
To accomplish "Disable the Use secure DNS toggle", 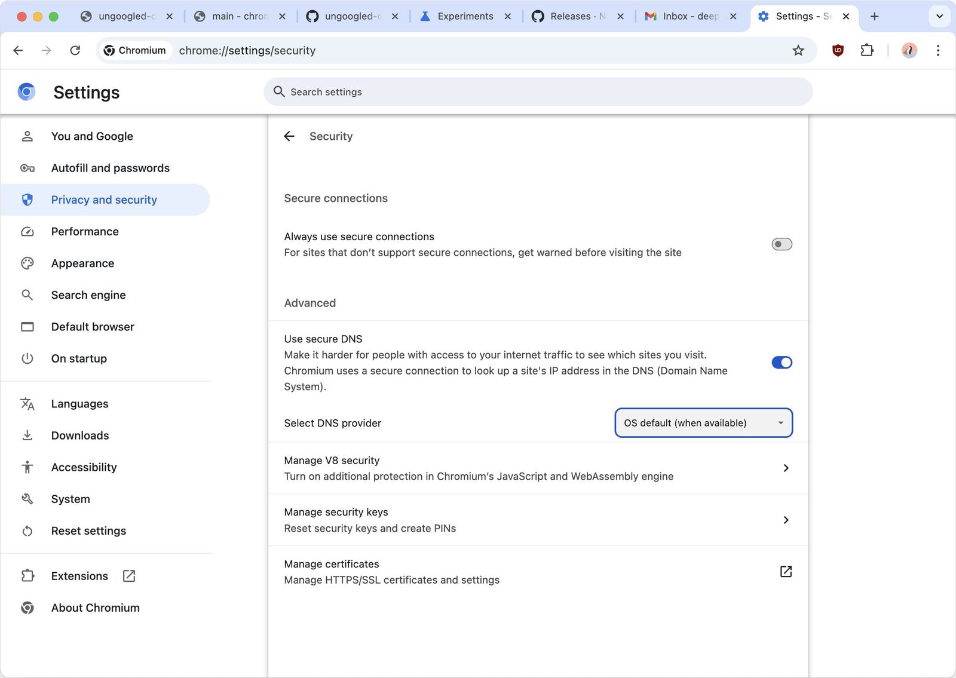I will coord(782,362).
